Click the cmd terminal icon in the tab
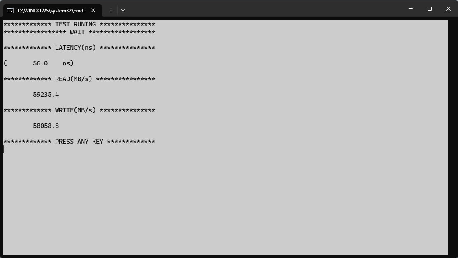The height and width of the screenshot is (258, 458). pyautogui.click(x=10, y=11)
